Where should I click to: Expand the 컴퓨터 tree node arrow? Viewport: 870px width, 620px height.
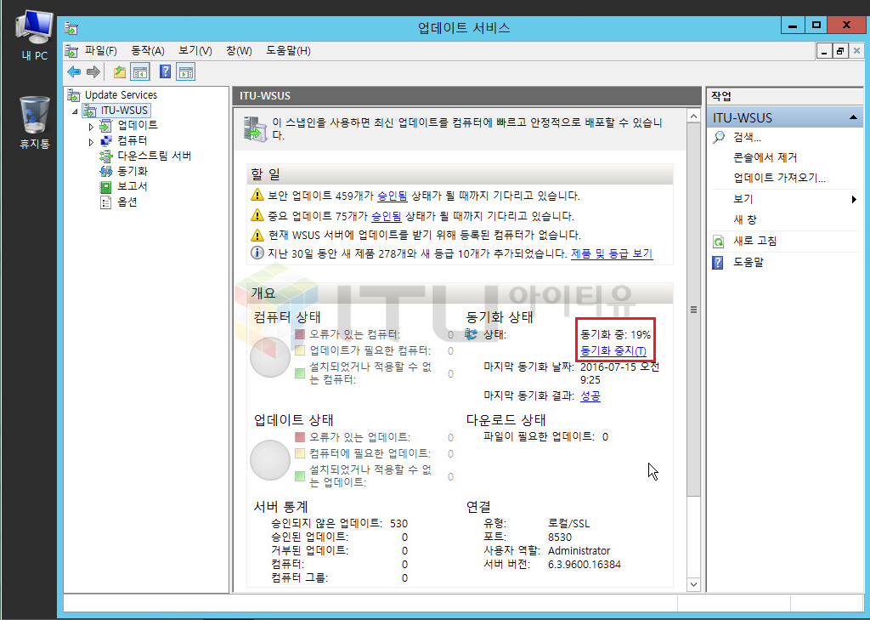[91, 141]
